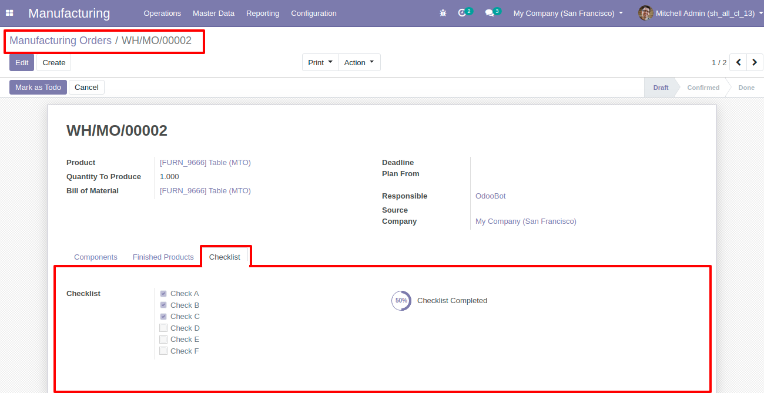The image size is (764, 393).
Task: Switch to the Components tab
Action: 96,257
